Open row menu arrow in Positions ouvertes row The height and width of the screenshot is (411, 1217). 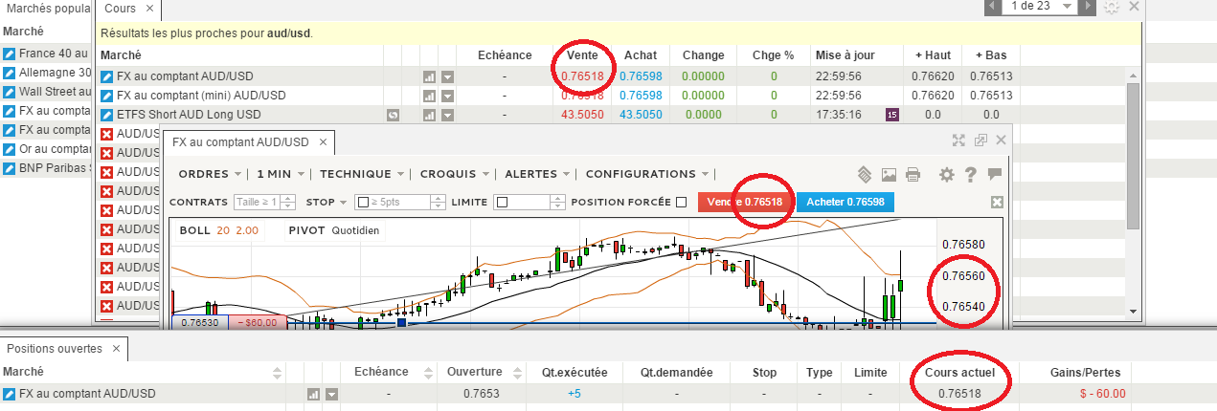click(x=331, y=394)
